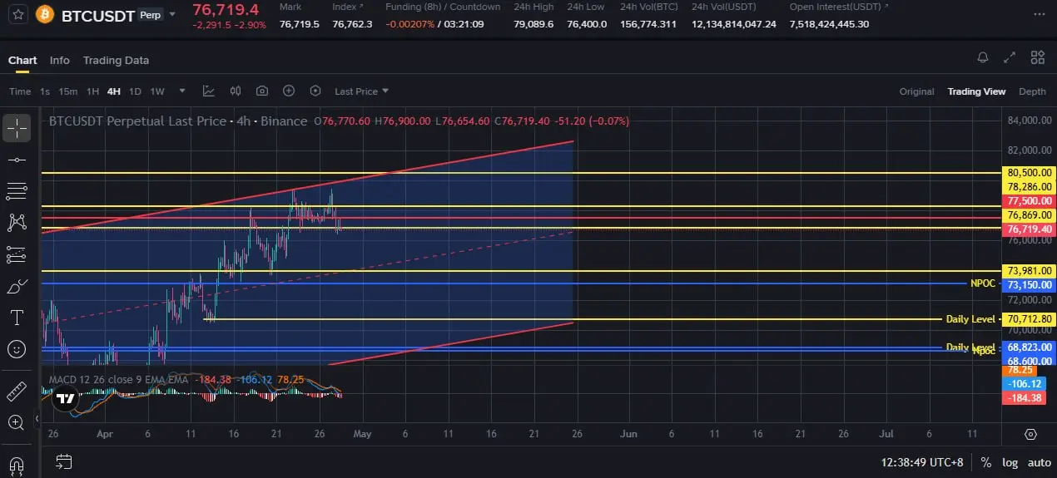Open the hexagon chart settings icon
This screenshot has width=1057, height=478.
(x=315, y=91)
